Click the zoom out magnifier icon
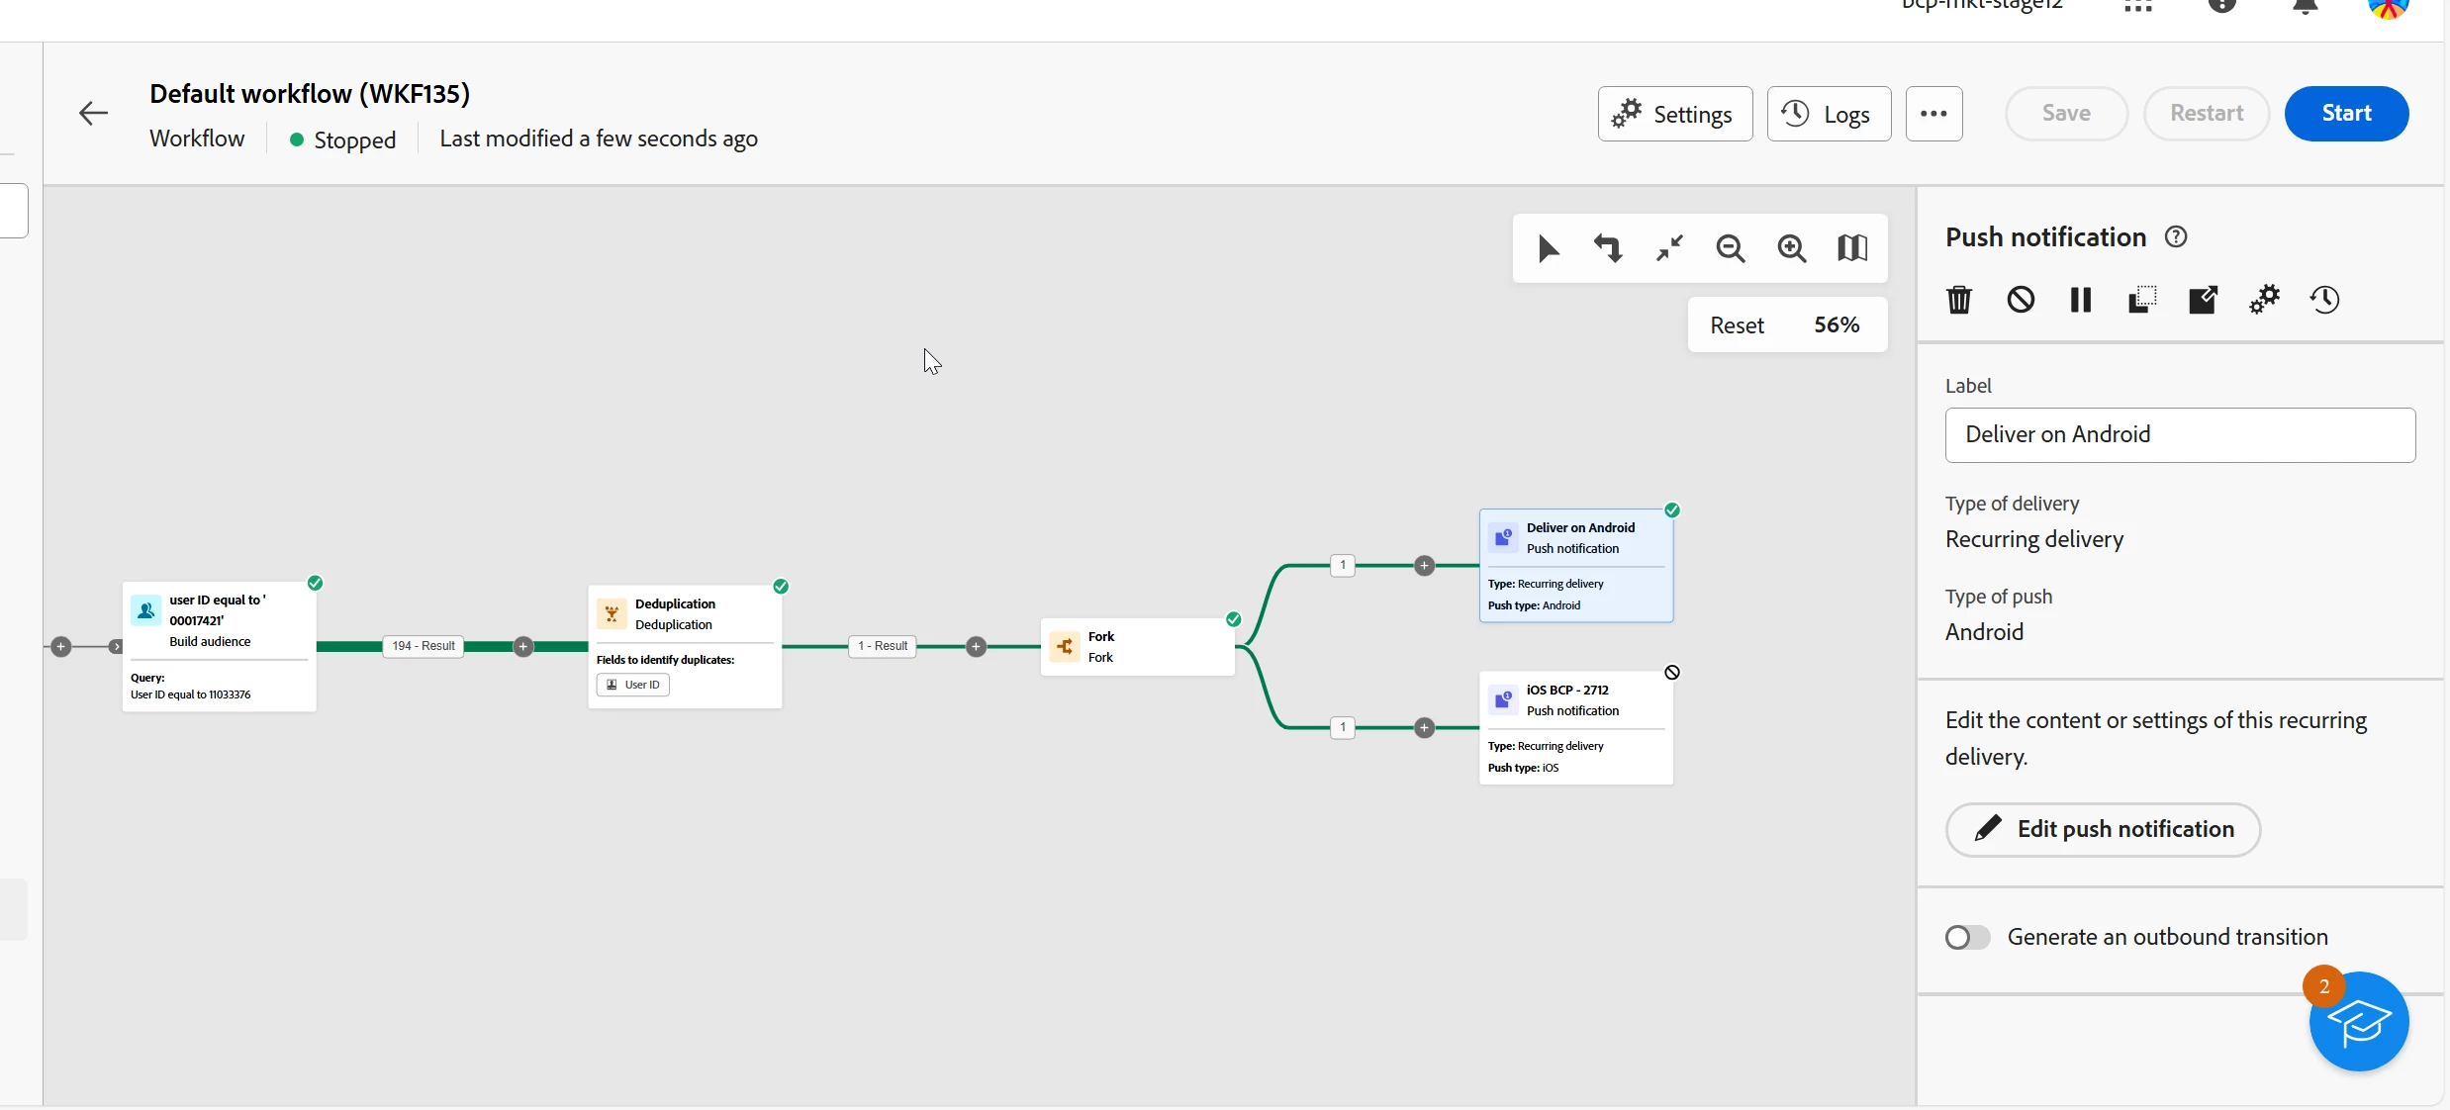This screenshot has width=2450, height=1110. 1731,248
